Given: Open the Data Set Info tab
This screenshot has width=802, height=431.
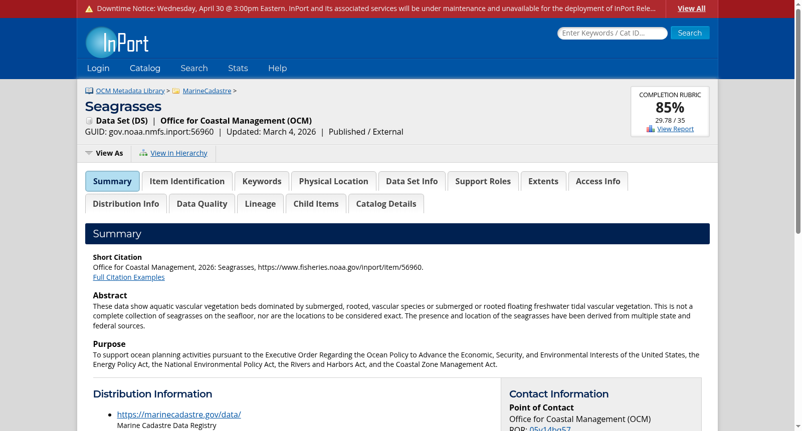Looking at the screenshot, I should click(412, 181).
